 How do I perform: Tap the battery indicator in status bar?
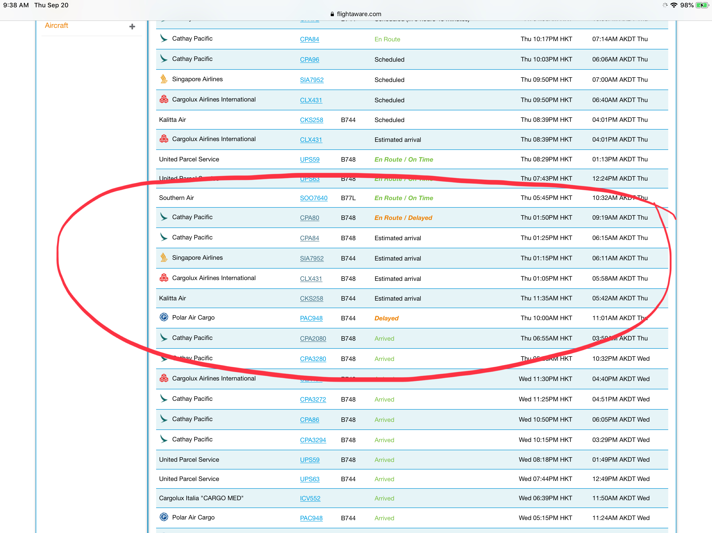[x=702, y=5]
